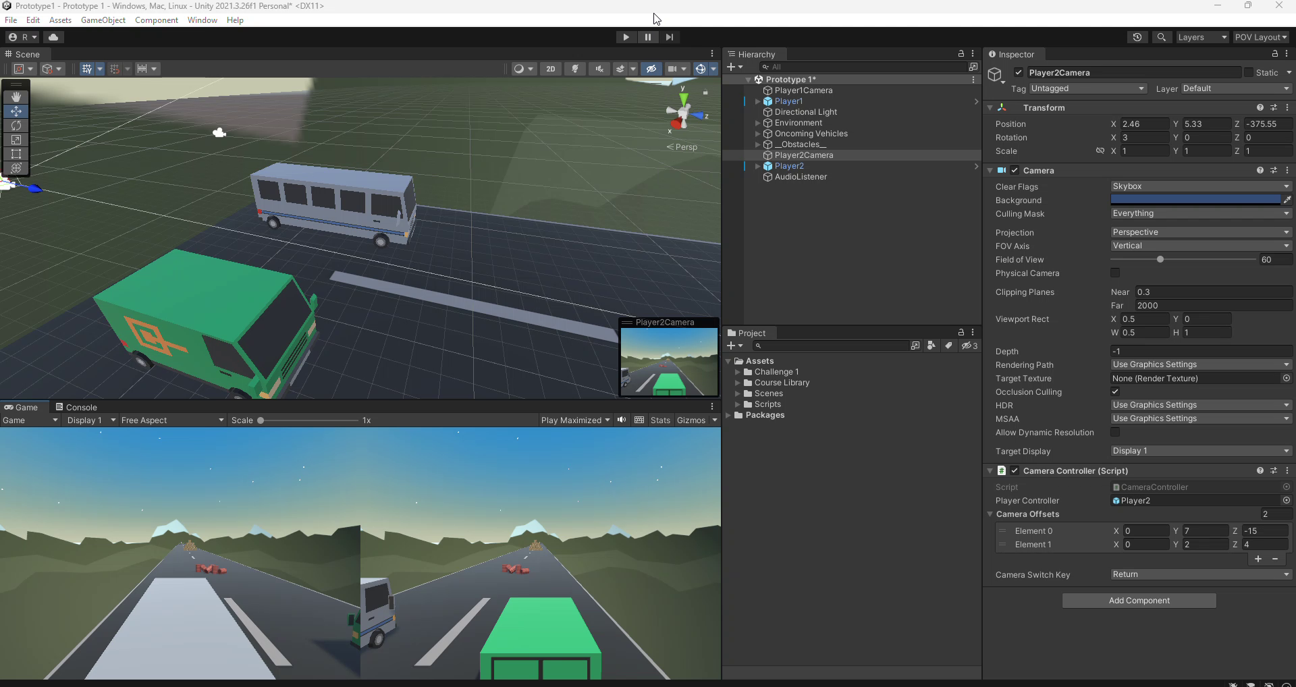
Task: Select the Rotate tool
Action: [16, 126]
